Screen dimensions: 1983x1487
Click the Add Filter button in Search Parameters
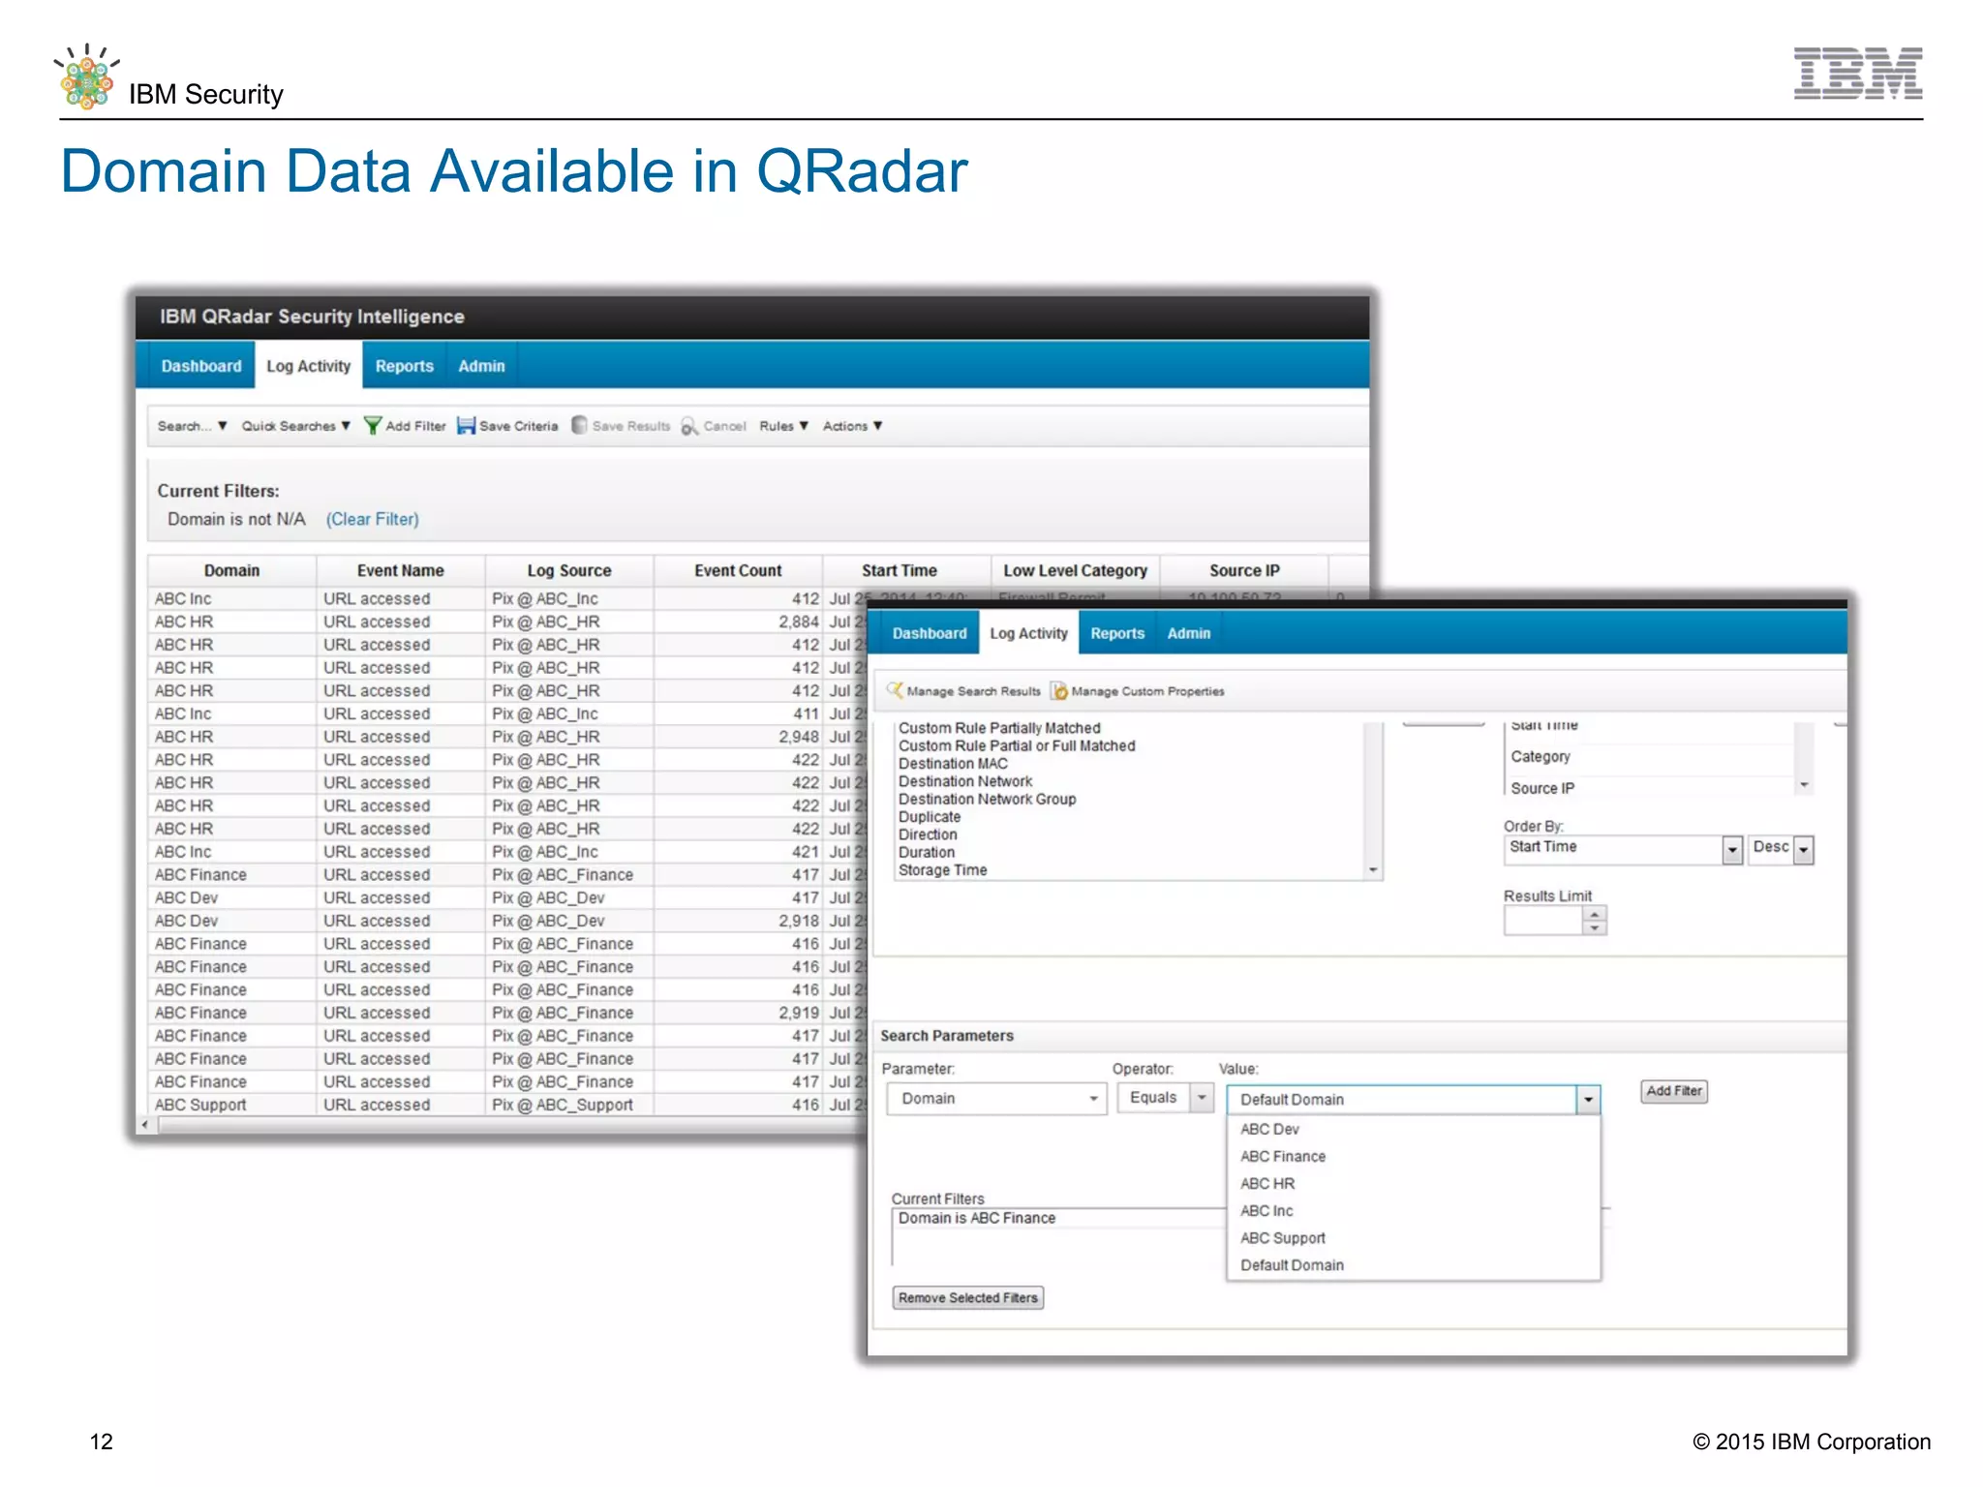pyautogui.click(x=1674, y=1091)
